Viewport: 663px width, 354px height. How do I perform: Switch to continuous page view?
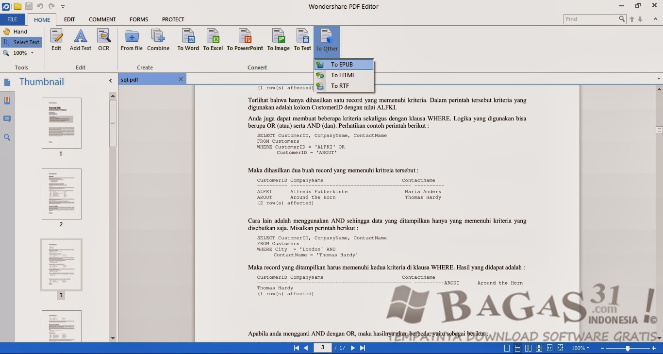coord(518,348)
